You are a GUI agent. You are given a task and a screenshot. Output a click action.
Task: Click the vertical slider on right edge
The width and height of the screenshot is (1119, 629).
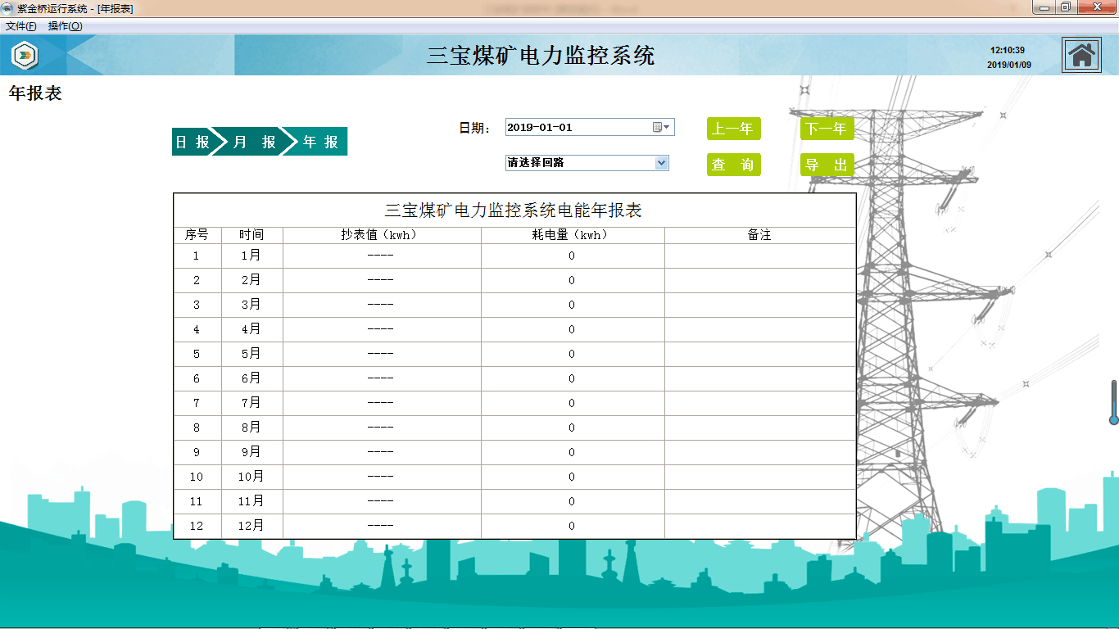click(1113, 402)
